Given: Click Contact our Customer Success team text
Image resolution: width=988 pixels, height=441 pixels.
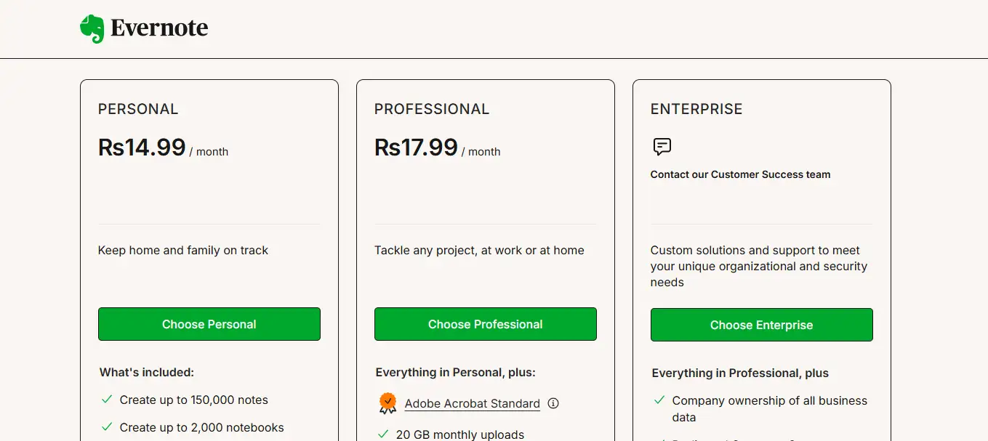Looking at the screenshot, I should (x=740, y=174).
